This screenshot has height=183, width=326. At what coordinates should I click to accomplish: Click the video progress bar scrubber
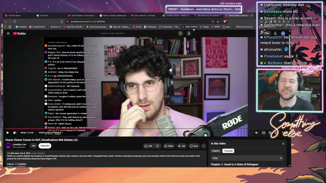point(107,129)
